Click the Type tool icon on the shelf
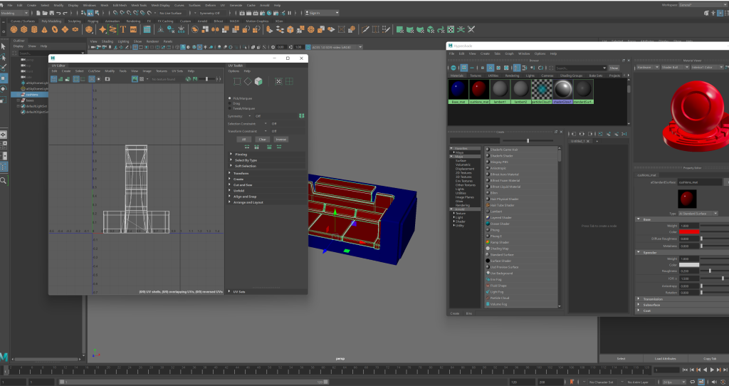This screenshot has width=729, height=386. [123, 30]
